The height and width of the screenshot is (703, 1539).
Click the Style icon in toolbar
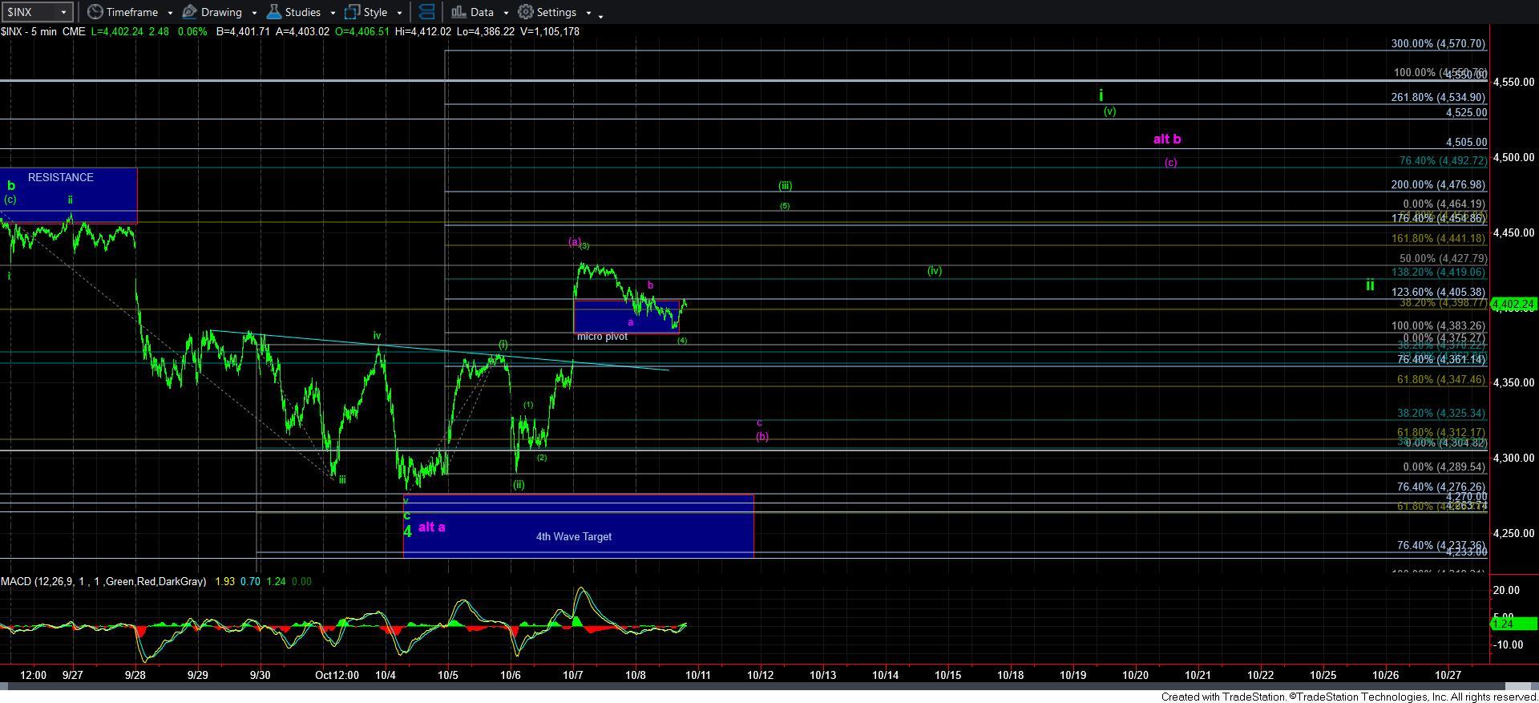pos(352,12)
